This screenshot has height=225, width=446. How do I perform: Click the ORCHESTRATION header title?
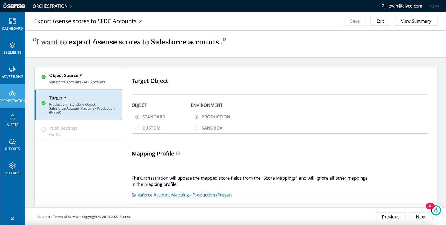[50, 6]
